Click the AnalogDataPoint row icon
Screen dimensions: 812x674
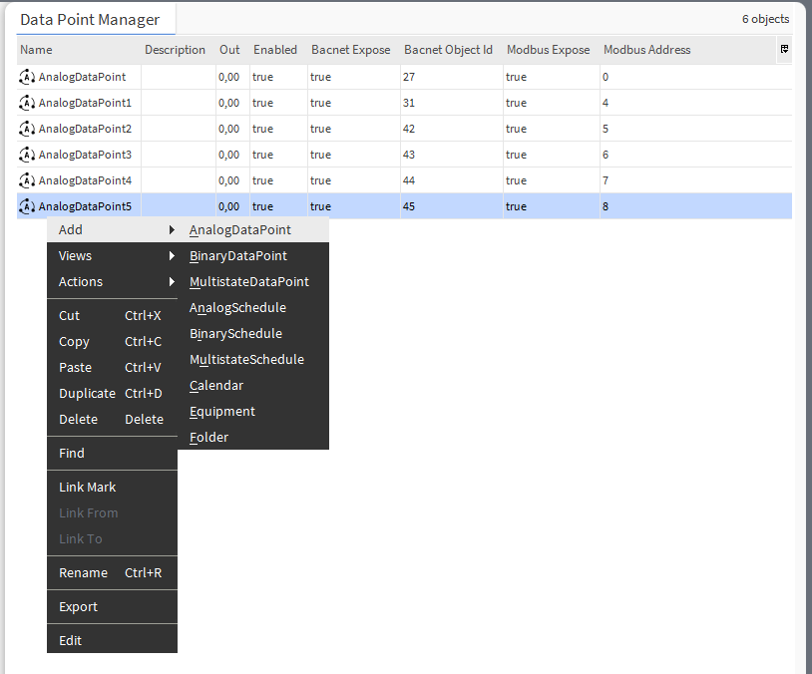pos(25,76)
